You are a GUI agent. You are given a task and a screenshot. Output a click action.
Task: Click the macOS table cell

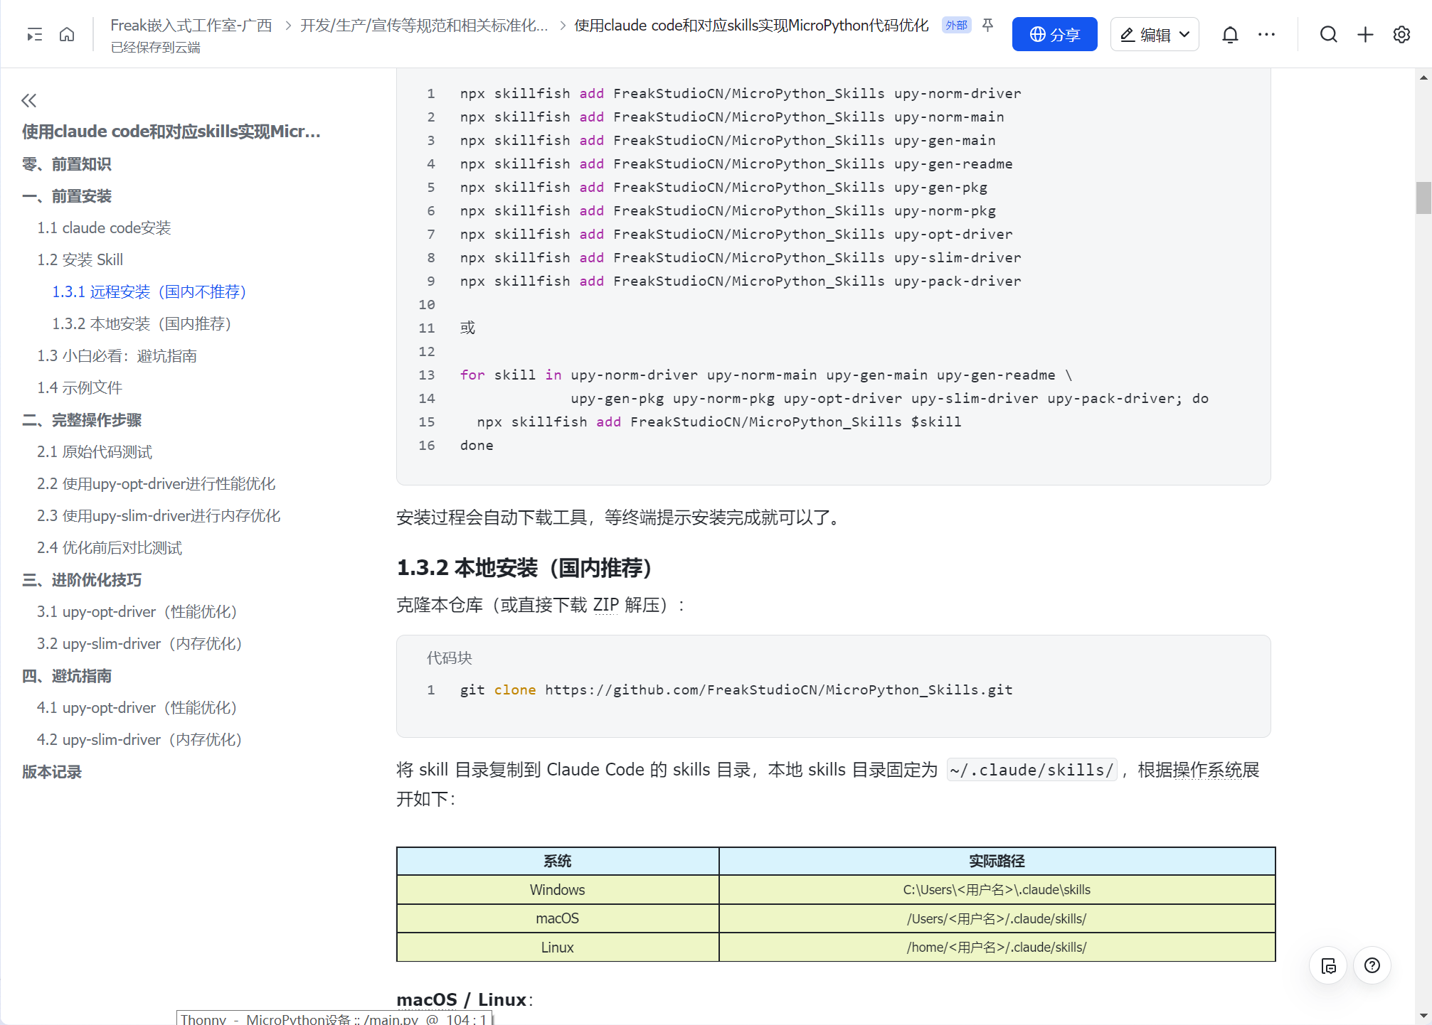click(558, 918)
